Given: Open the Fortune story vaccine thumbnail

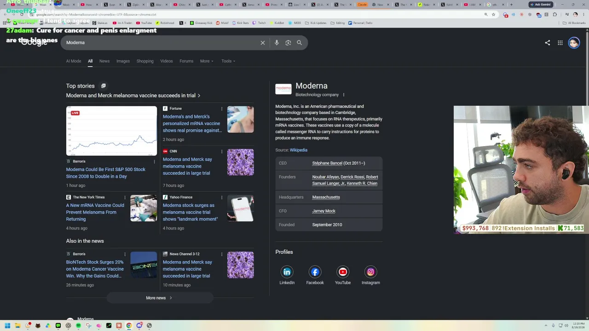Looking at the screenshot, I should click(x=240, y=120).
